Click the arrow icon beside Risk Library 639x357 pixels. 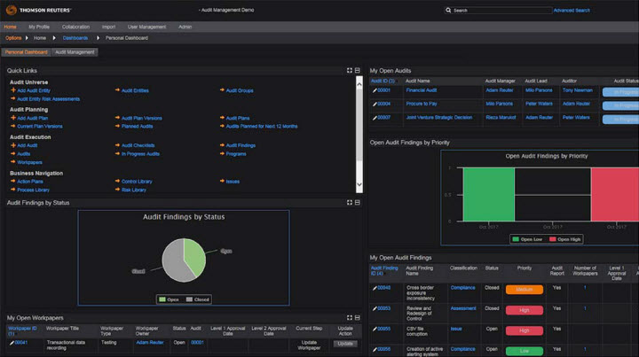point(117,190)
